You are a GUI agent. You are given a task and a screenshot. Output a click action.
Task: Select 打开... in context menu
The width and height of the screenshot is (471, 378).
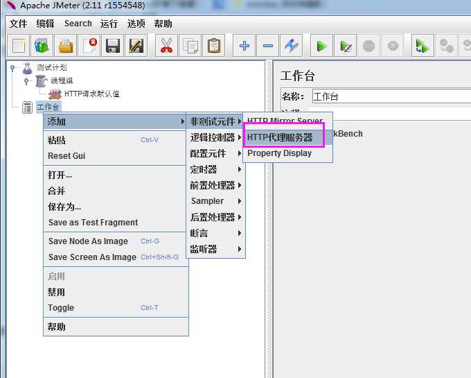coord(116,175)
